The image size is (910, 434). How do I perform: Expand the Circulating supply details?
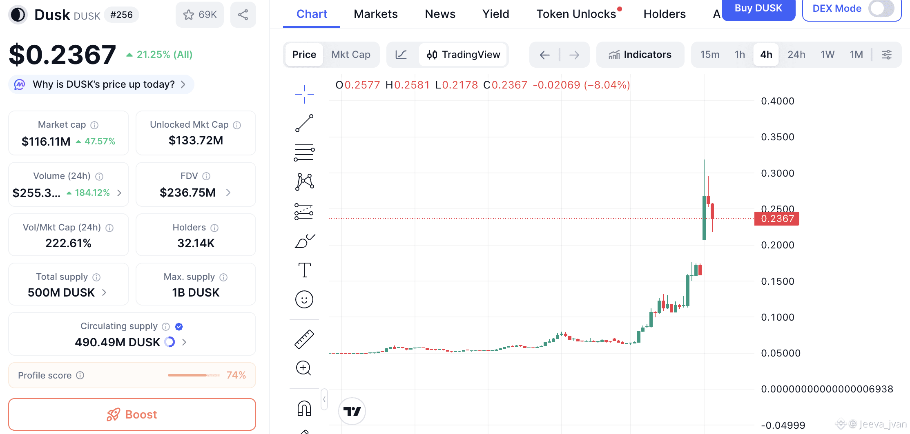(184, 342)
